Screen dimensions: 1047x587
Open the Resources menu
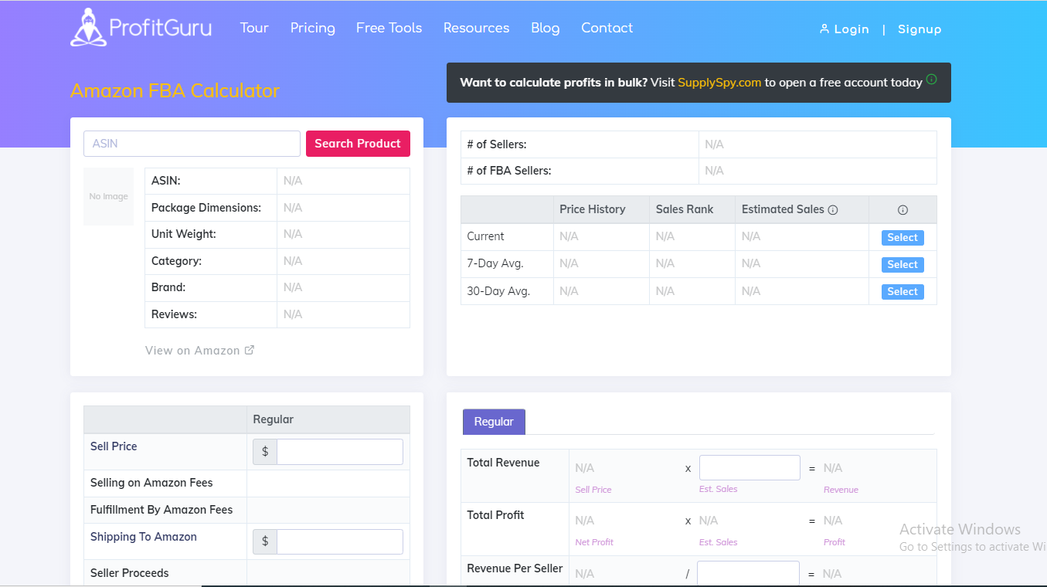tap(477, 28)
